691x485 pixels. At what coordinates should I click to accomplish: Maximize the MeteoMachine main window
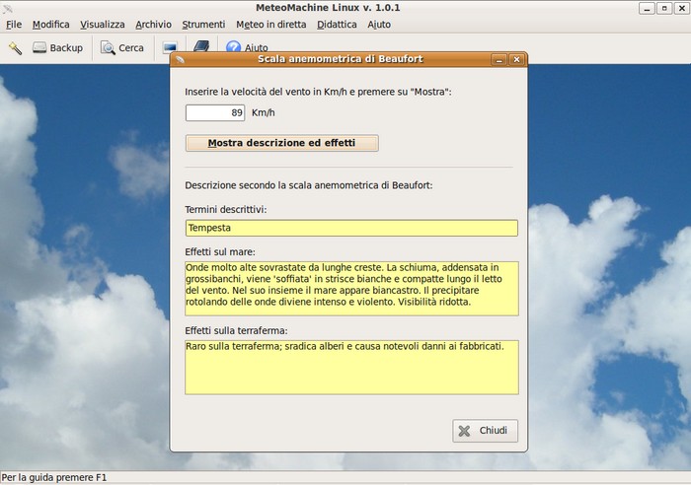(x=664, y=8)
